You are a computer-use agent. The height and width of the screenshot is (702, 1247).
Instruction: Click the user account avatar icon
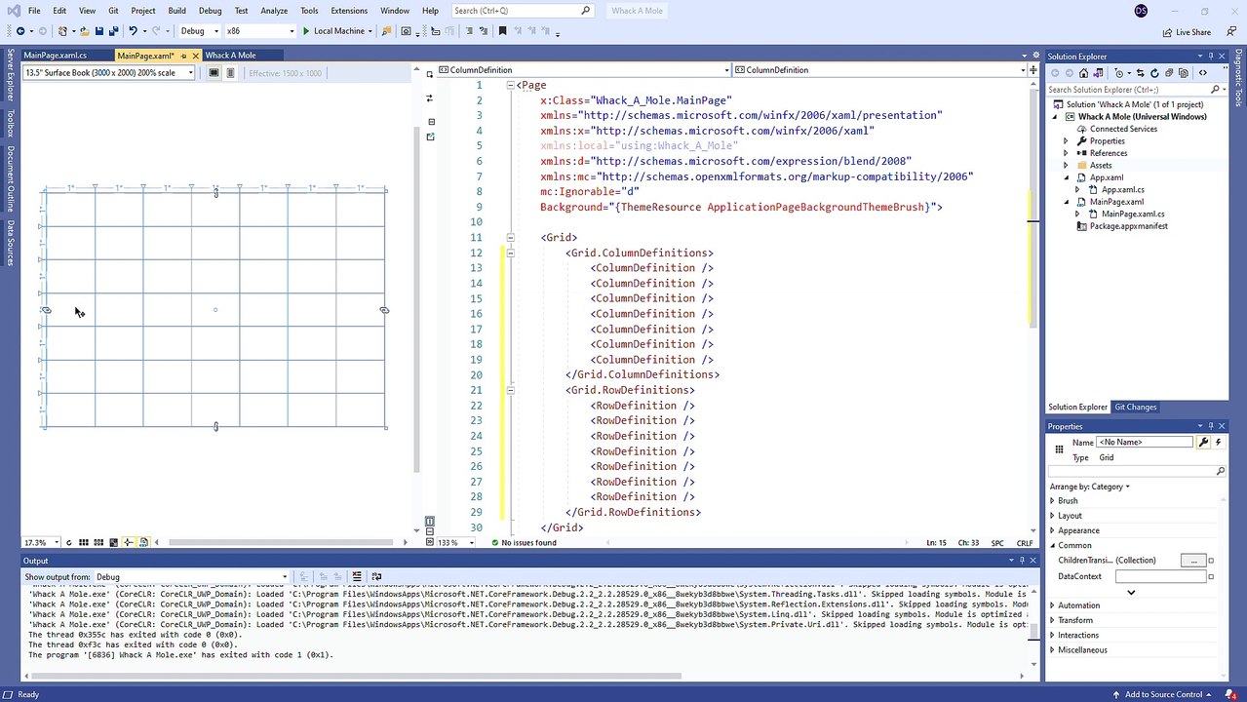(1142, 11)
